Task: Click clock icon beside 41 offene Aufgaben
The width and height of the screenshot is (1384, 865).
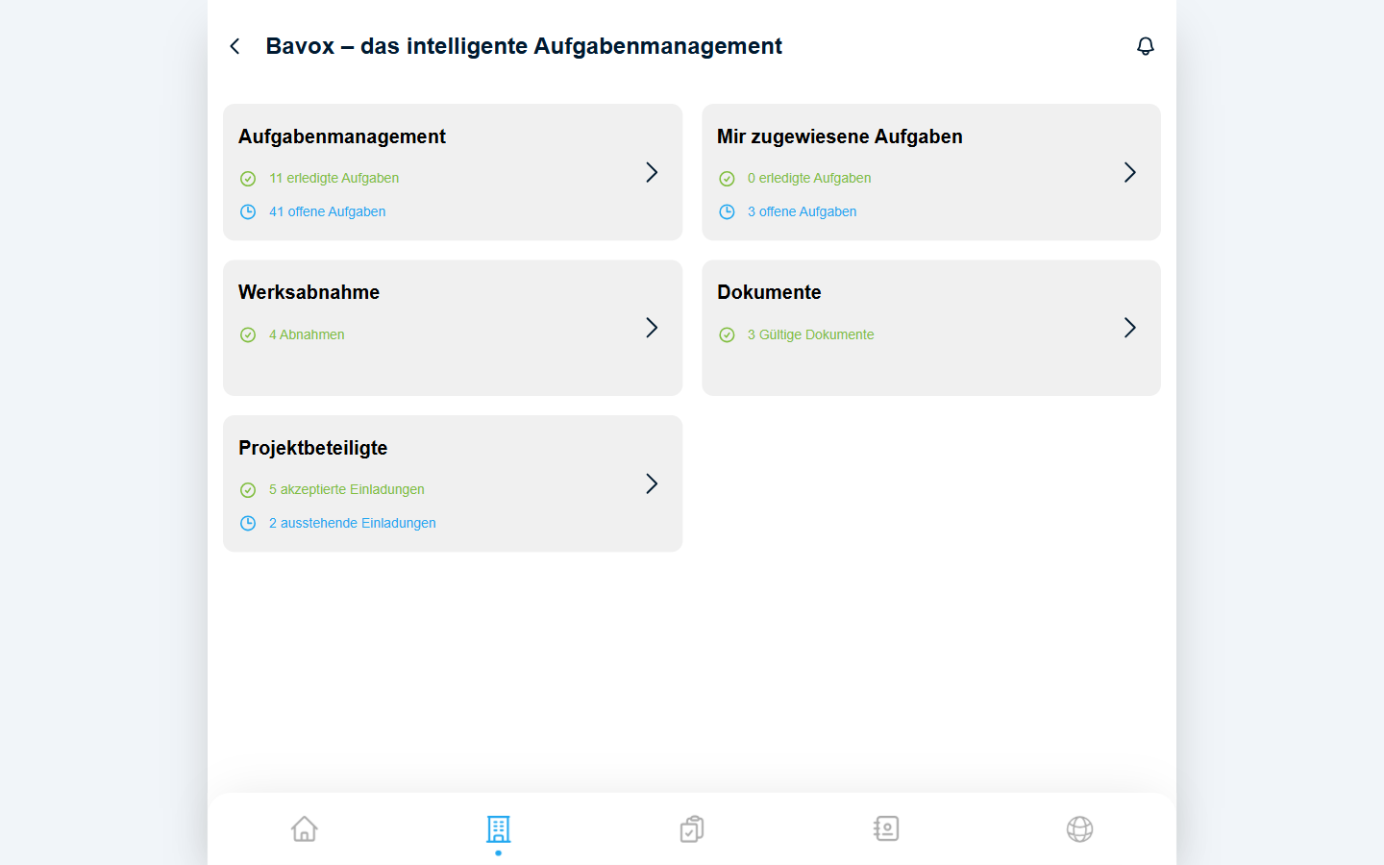Action: (248, 211)
